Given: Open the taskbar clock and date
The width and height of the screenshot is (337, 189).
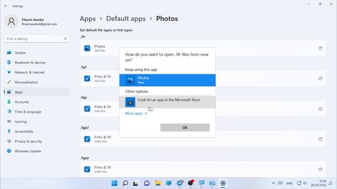Looking at the screenshot, I should pyautogui.click(x=318, y=183).
